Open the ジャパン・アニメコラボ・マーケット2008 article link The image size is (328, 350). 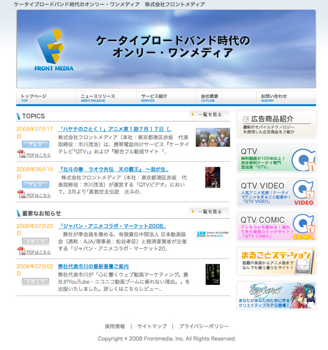pos(112,226)
